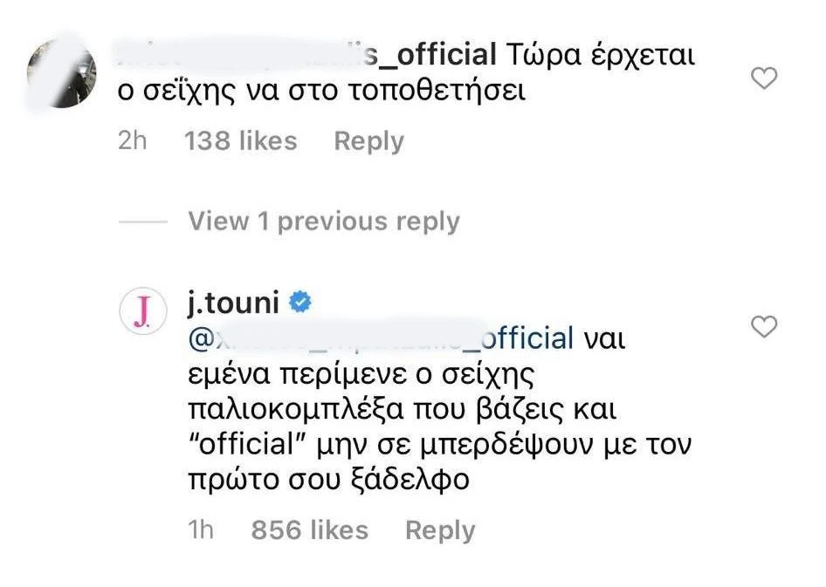
Task: Tap the heart outline beside the first comment
Action: click(x=764, y=78)
